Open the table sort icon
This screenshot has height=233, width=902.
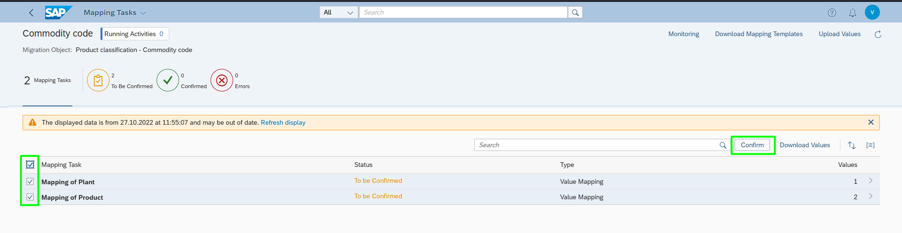coord(851,145)
